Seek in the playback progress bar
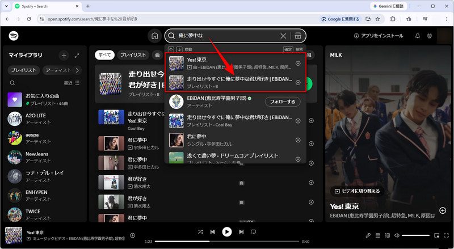The image size is (454, 249). [227, 241]
